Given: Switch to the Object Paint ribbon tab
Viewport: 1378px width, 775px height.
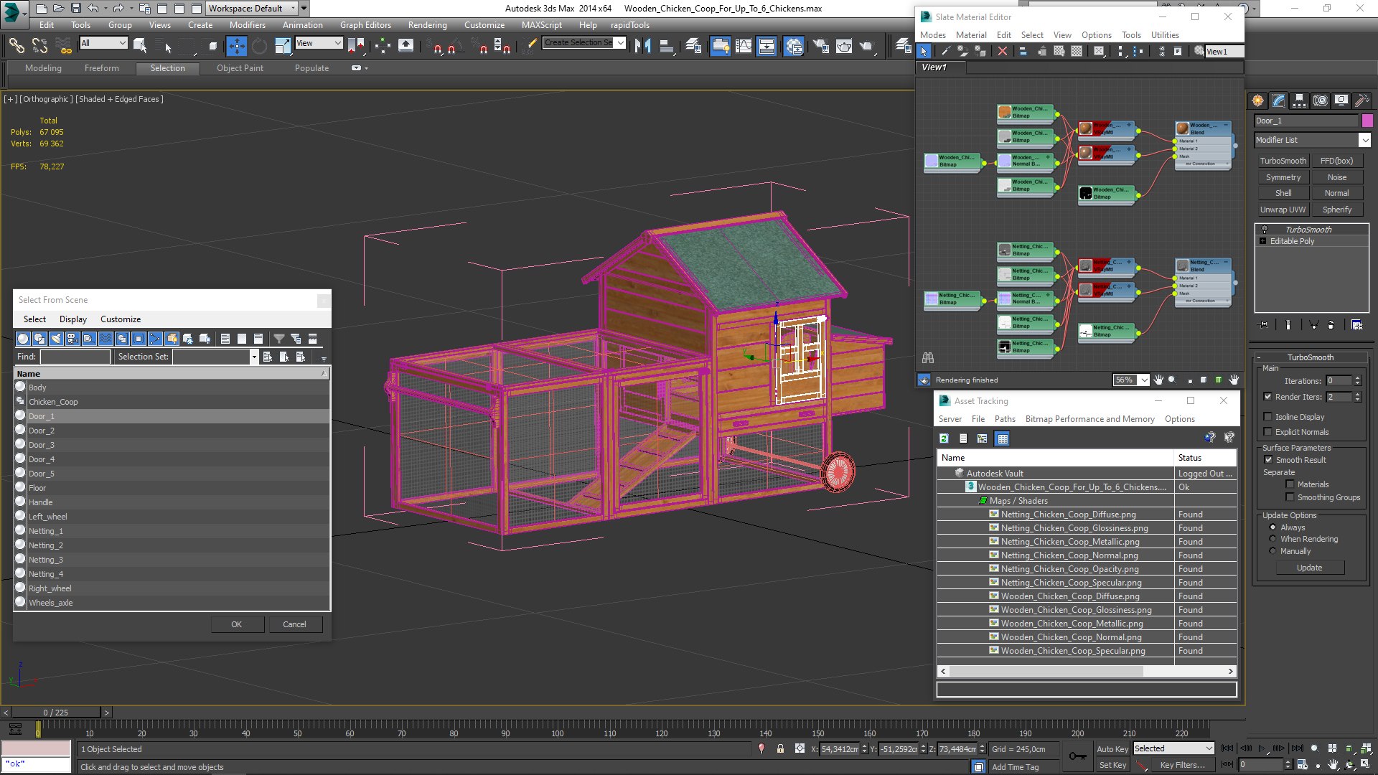Looking at the screenshot, I should (x=240, y=68).
